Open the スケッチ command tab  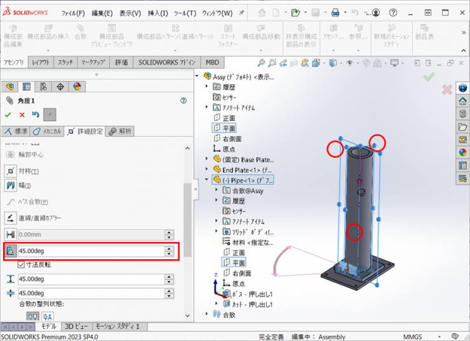pyautogui.click(x=65, y=62)
